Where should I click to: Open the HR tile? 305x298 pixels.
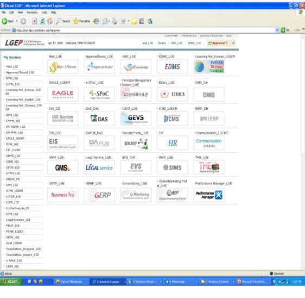pos(173,143)
